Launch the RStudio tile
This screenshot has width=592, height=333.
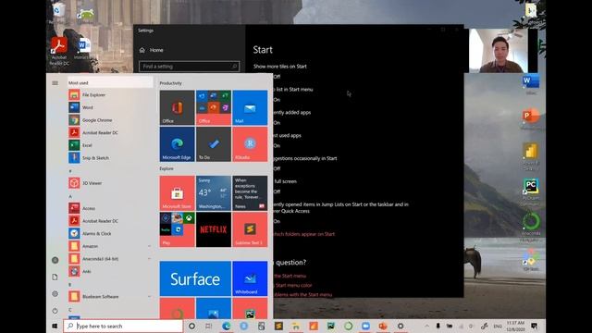pos(250,144)
